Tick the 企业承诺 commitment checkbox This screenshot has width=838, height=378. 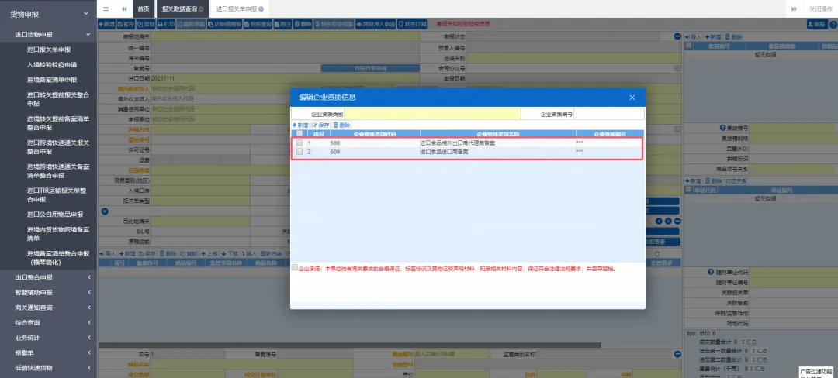(294, 268)
